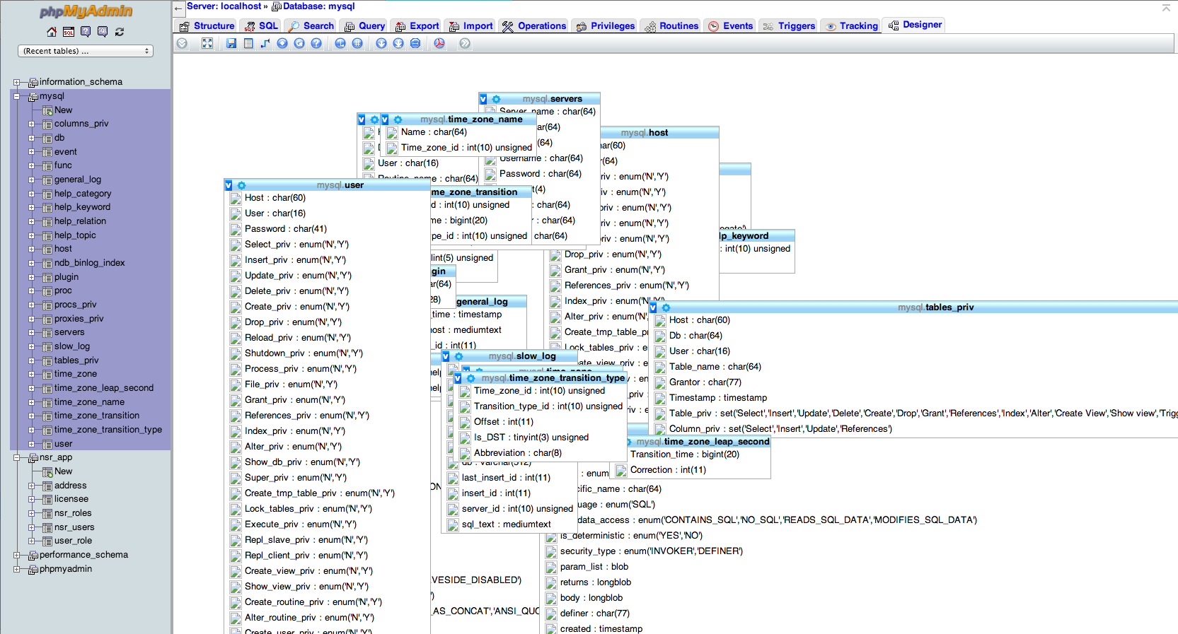The image size is (1178, 634).
Task: Open time_zone_leap_second table in tree
Action: [104, 388]
